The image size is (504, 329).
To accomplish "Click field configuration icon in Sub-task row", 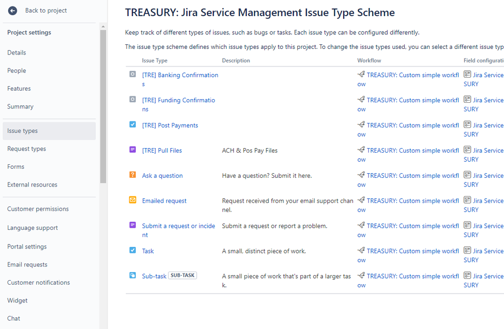I will point(467,276).
